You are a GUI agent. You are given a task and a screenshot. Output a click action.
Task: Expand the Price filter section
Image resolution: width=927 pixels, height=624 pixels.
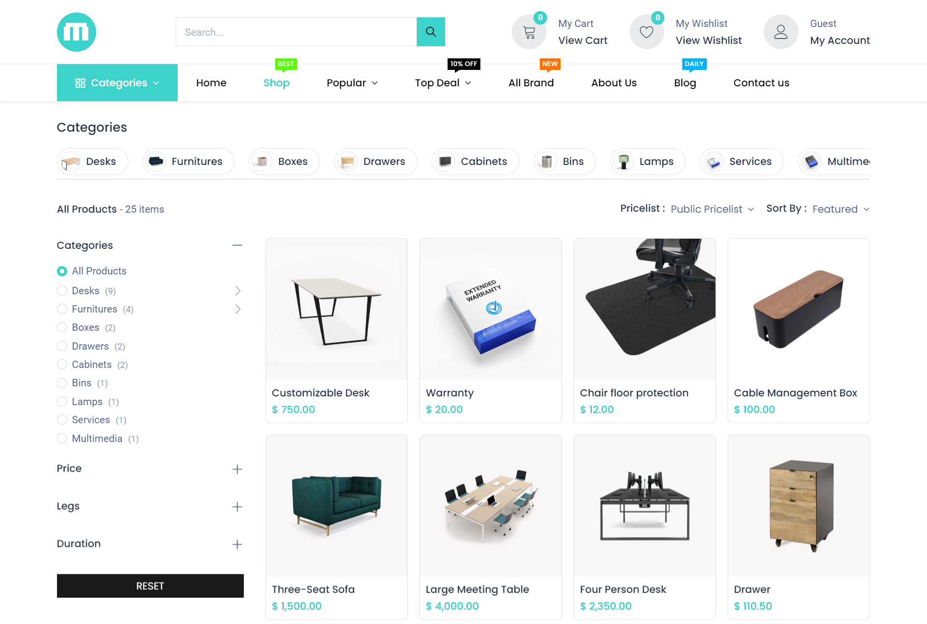pyautogui.click(x=237, y=469)
